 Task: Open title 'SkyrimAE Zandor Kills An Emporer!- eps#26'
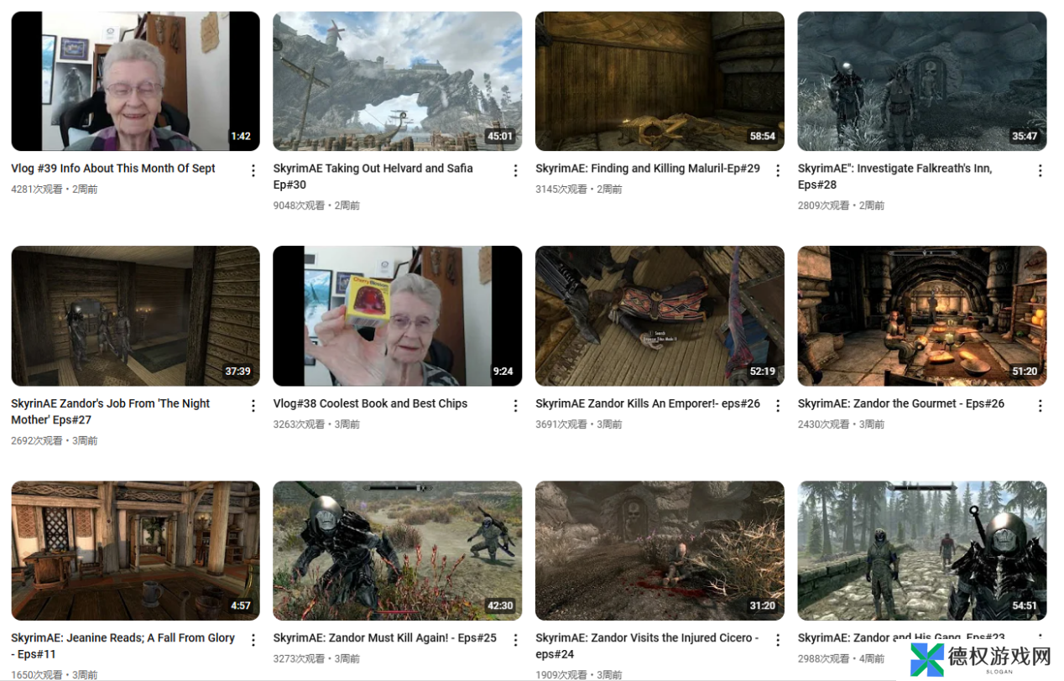point(648,403)
